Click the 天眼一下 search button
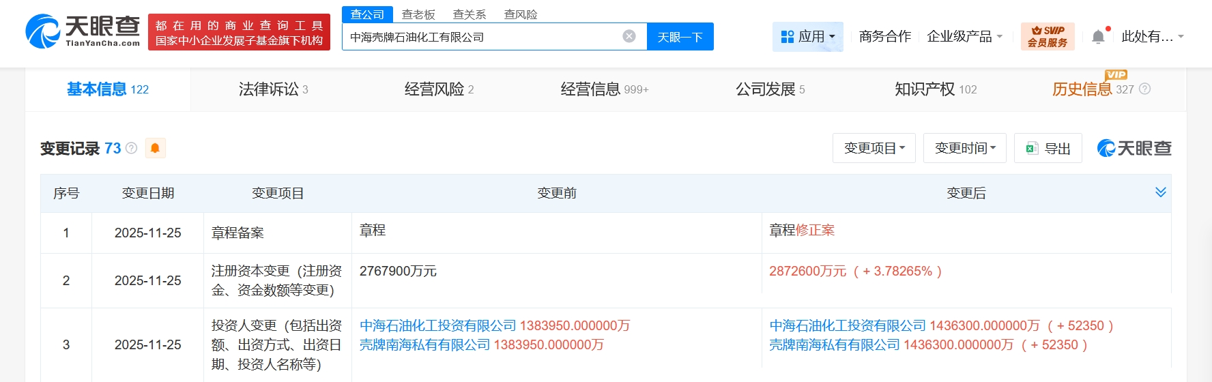 [680, 37]
